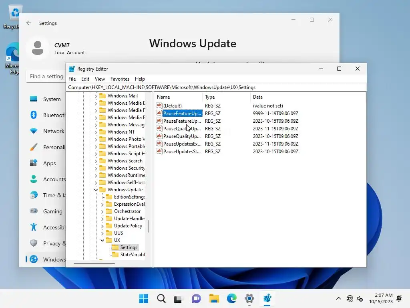Image resolution: width=410 pixels, height=308 pixels.
Task: Open the File menu in Registry Editor
Action: (72, 79)
